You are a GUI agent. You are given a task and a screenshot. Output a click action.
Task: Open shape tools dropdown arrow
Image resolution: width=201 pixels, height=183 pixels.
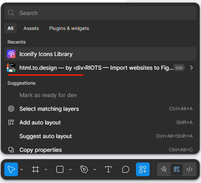70,169
